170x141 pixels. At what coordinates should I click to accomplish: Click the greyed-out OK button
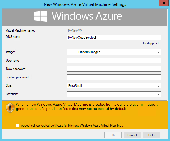coord(113,135)
